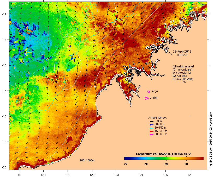The width and height of the screenshot is (214, 177).
Task: Click the longitude label 126
Action: pos(190,175)
